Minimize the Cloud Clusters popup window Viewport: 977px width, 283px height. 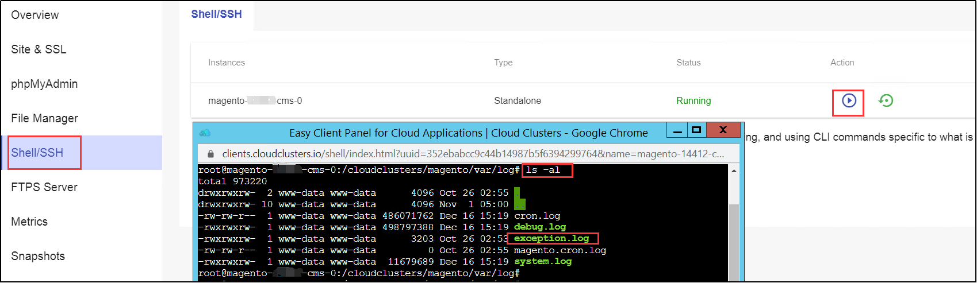click(x=677, y=131)
